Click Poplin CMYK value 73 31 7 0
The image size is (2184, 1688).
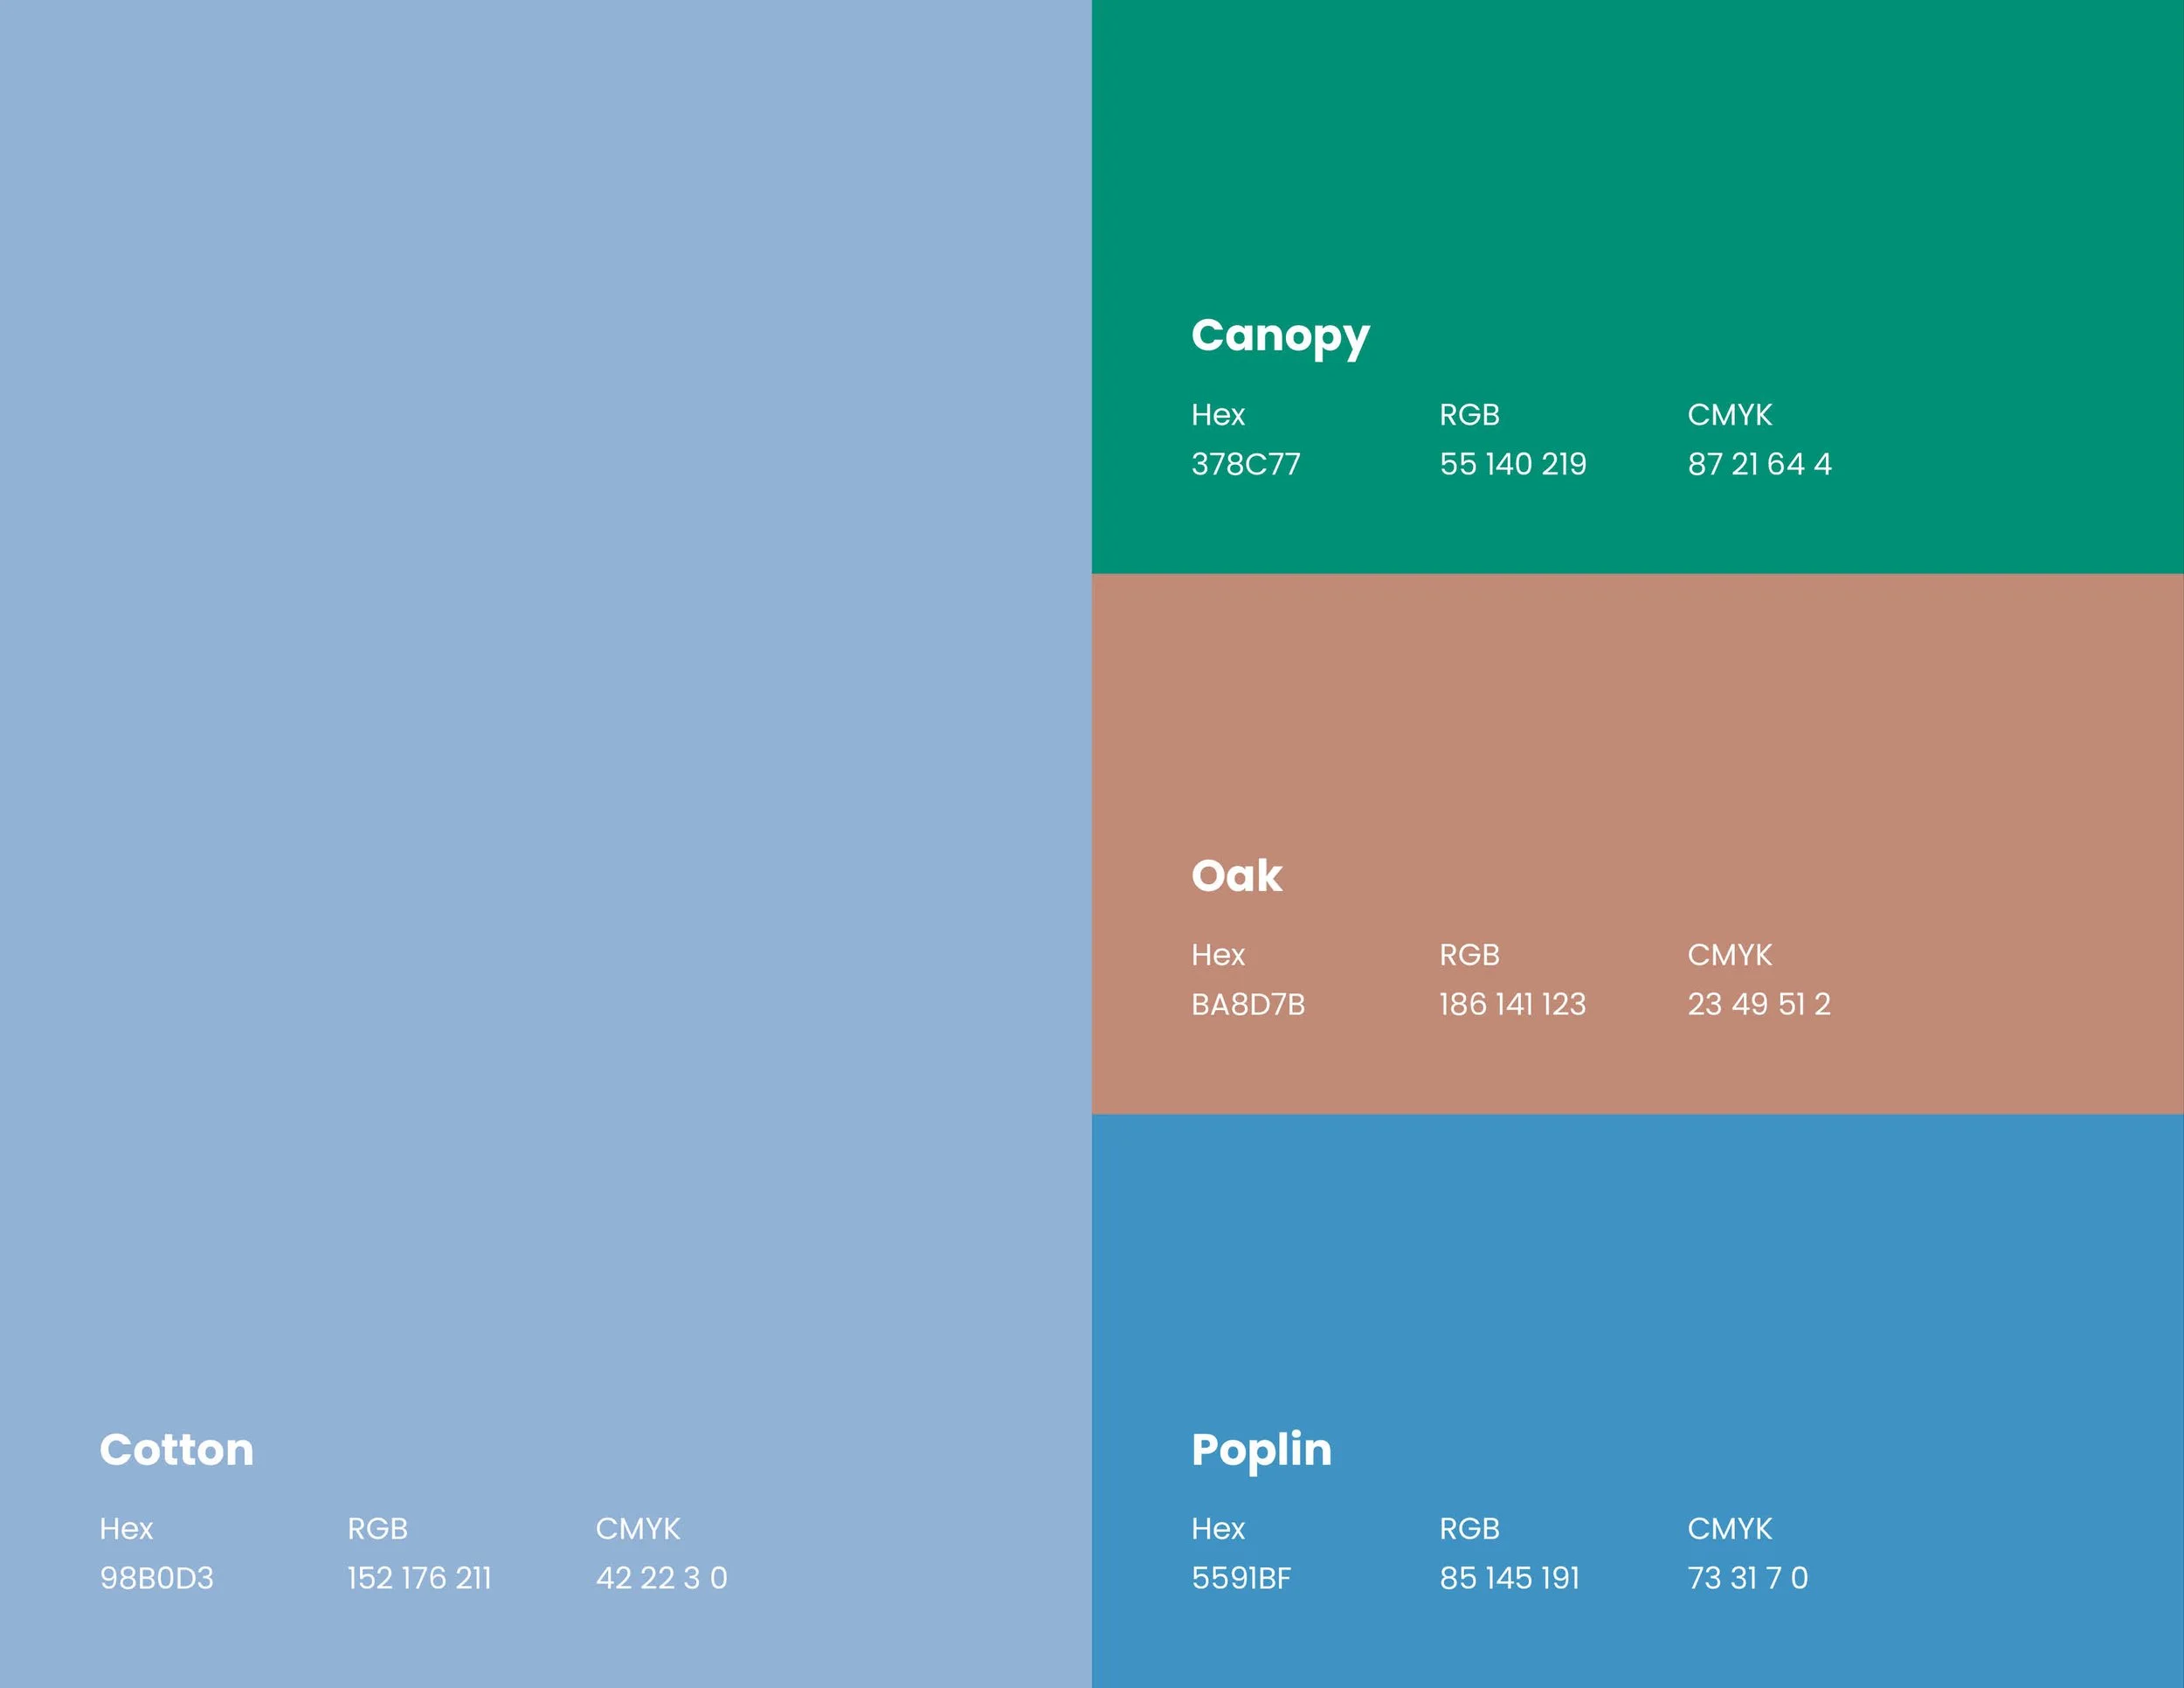tap(1747, 1578)
